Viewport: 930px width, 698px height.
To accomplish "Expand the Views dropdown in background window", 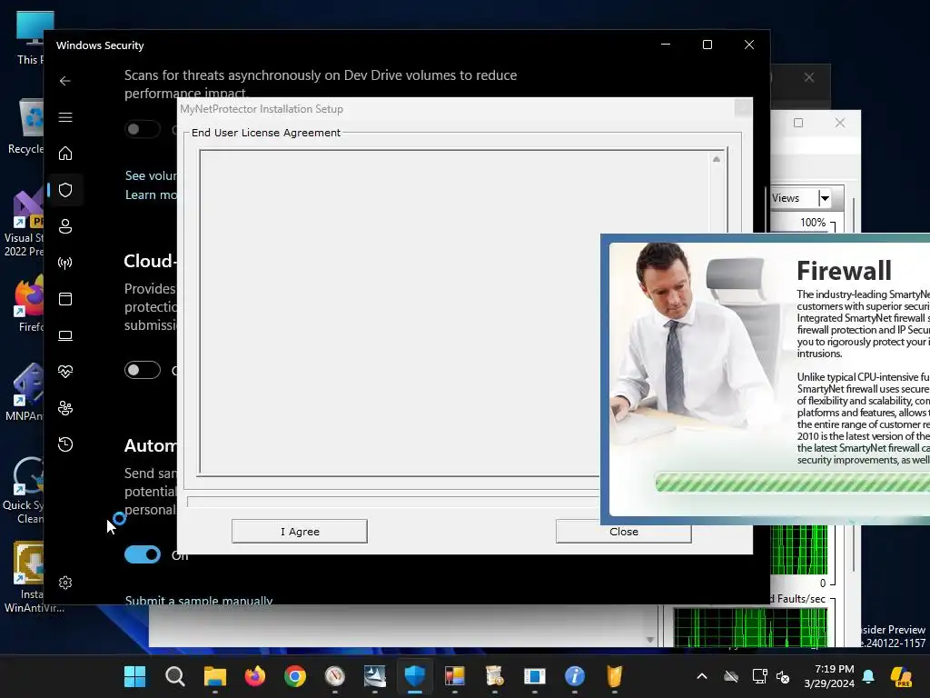I will [825, 198].
